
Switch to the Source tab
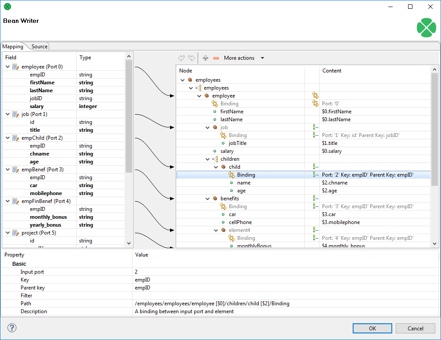(x=39, y=47)
